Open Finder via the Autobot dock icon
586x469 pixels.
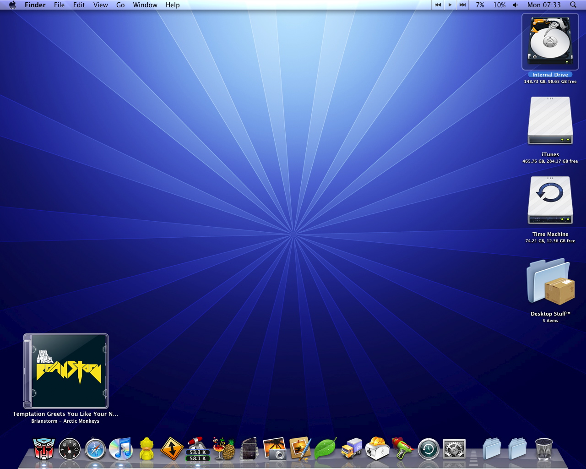click(44, 448)
